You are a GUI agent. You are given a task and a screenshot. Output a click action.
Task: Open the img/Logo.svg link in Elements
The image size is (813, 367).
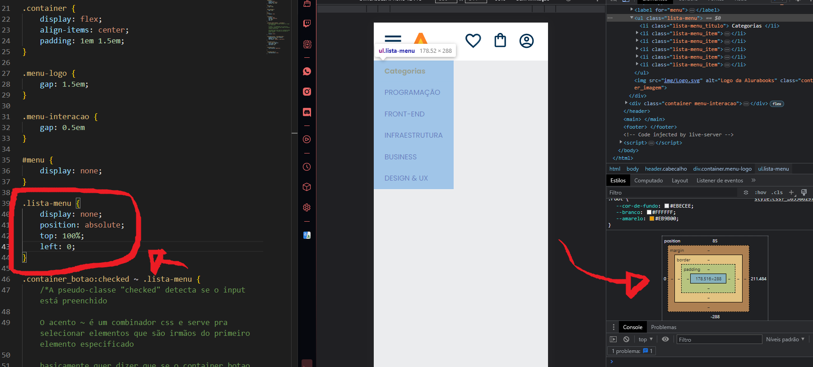[682, 80]
